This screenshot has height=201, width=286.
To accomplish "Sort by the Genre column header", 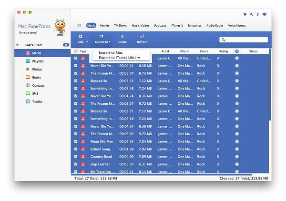I will tap(204, 51).
